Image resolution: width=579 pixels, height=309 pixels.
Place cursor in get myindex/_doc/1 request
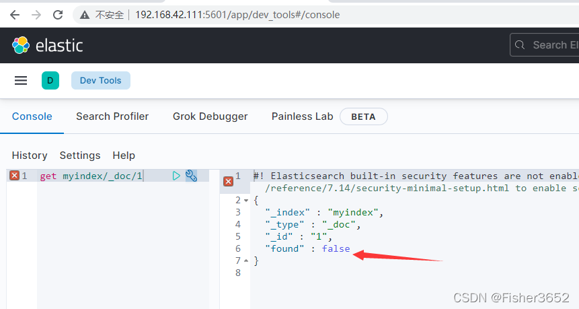click(x=91, y=176)
